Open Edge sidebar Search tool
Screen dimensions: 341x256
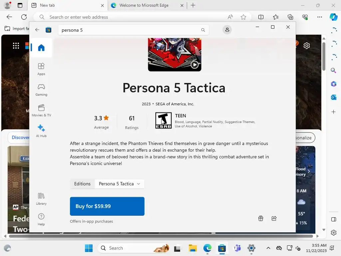(333, 70)
